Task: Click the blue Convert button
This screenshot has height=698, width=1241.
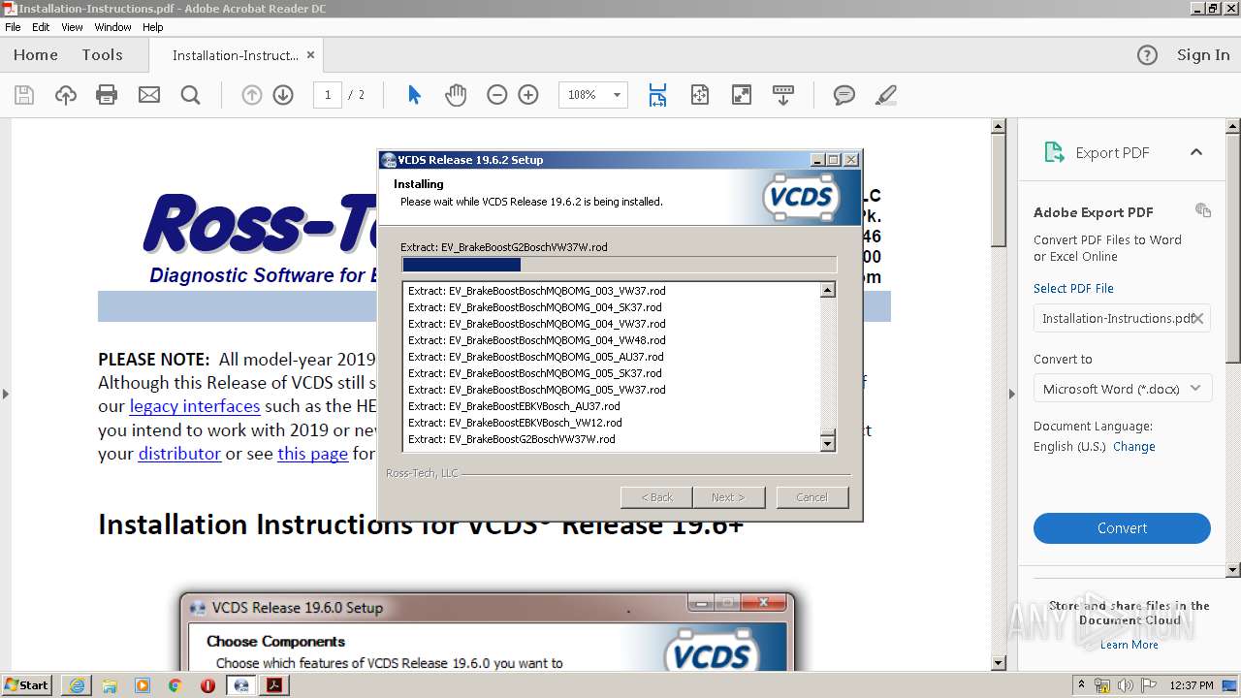Action: point(1122,528)
